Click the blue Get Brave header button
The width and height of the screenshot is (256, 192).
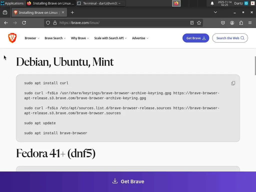tap(196, 38)
